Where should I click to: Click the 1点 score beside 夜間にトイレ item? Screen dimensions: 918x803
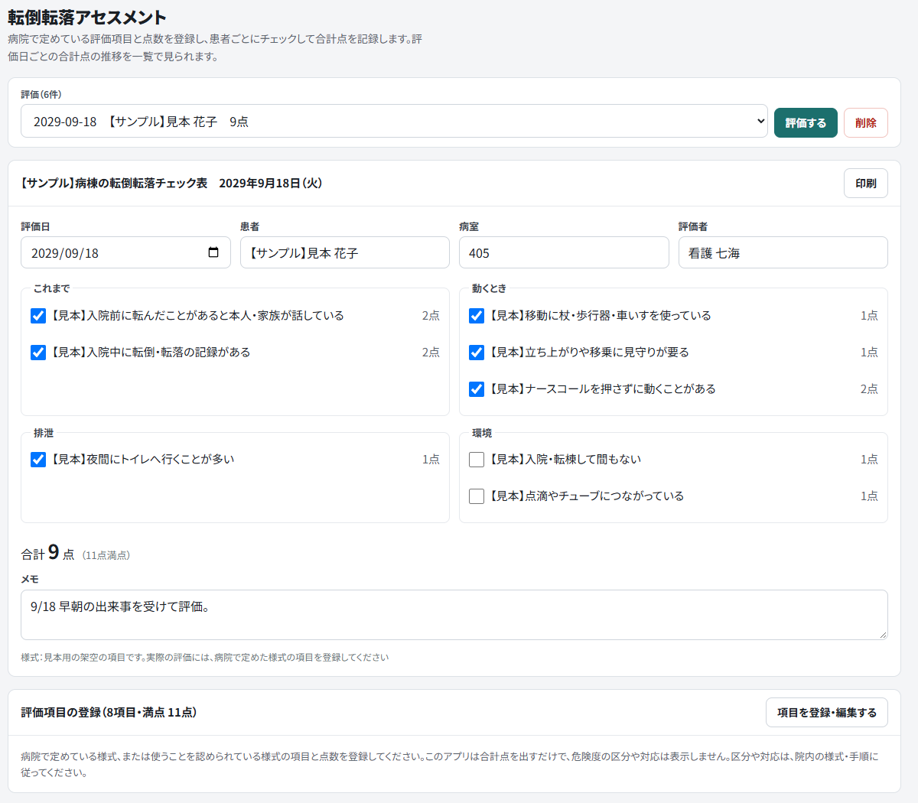(x=431, y=460)
